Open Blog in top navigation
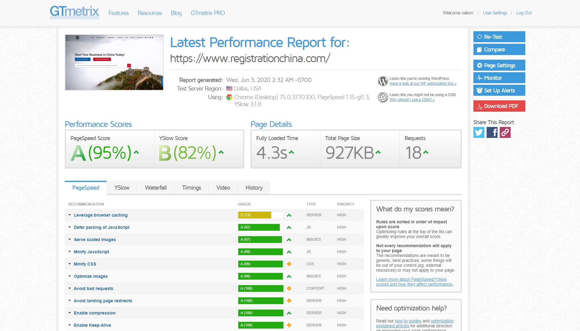 pos(176,13)
